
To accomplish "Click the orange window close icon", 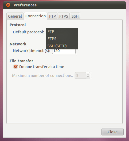I will [8, 5].
